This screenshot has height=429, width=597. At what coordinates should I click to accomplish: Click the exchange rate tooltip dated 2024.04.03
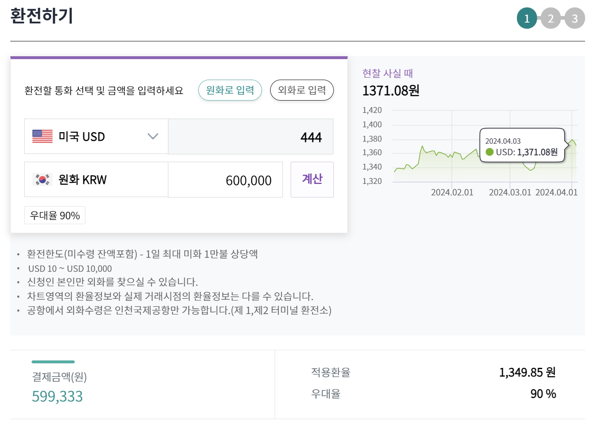tap(522, 147)
